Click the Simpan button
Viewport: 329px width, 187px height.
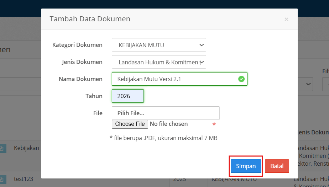(246, 166)
